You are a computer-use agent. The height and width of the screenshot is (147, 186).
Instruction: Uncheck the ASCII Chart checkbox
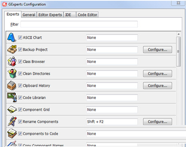point(20,38)
